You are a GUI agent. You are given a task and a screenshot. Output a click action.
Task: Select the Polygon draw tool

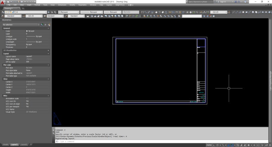243,12
